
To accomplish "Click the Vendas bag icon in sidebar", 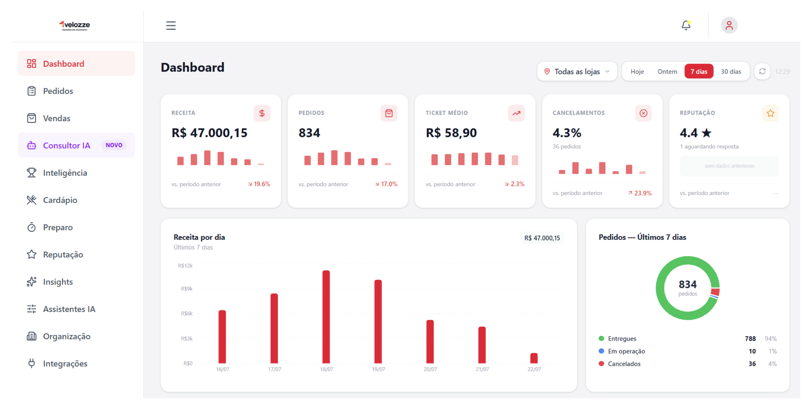I will click(31, 118).
